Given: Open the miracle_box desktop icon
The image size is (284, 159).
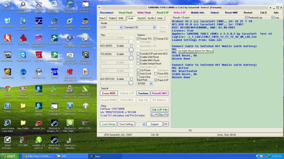Looking at the screenshot, I should [x=39, y=125].
